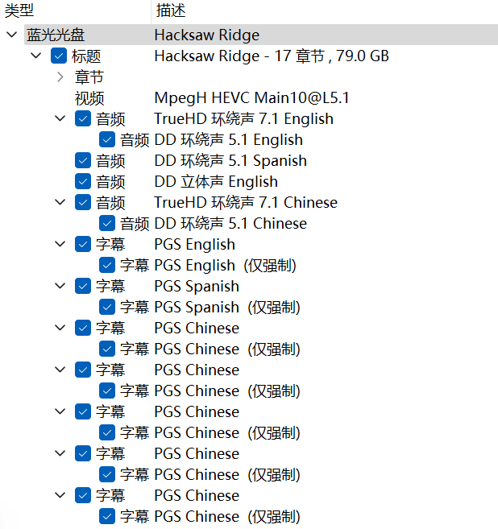Screen dimensions: 498x529
Task: Uncheck DD 立体声 English audio checkbox
Action: pos(83,181)
